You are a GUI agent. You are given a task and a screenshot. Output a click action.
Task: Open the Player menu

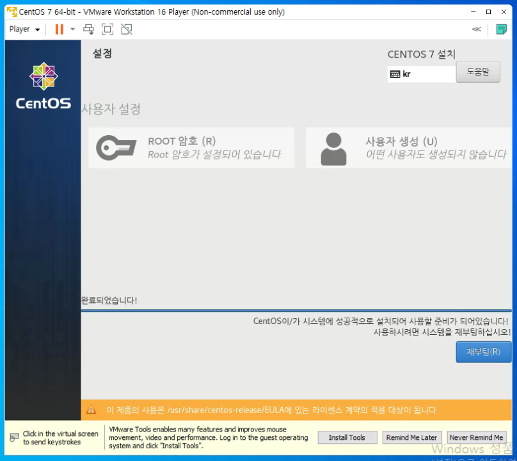point(24,29)
